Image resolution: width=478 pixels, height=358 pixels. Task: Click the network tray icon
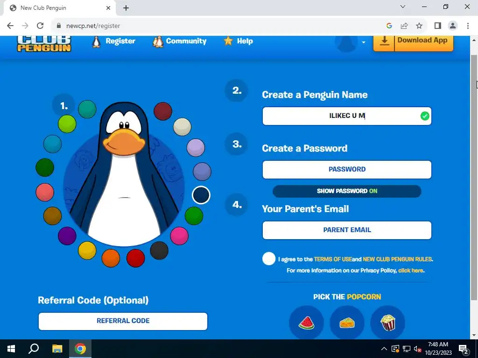(407, 349)
